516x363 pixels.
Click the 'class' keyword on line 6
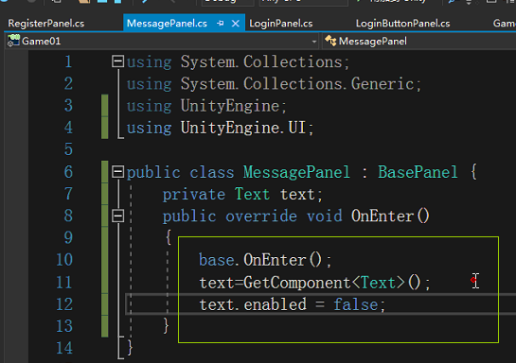click(211, 172)
